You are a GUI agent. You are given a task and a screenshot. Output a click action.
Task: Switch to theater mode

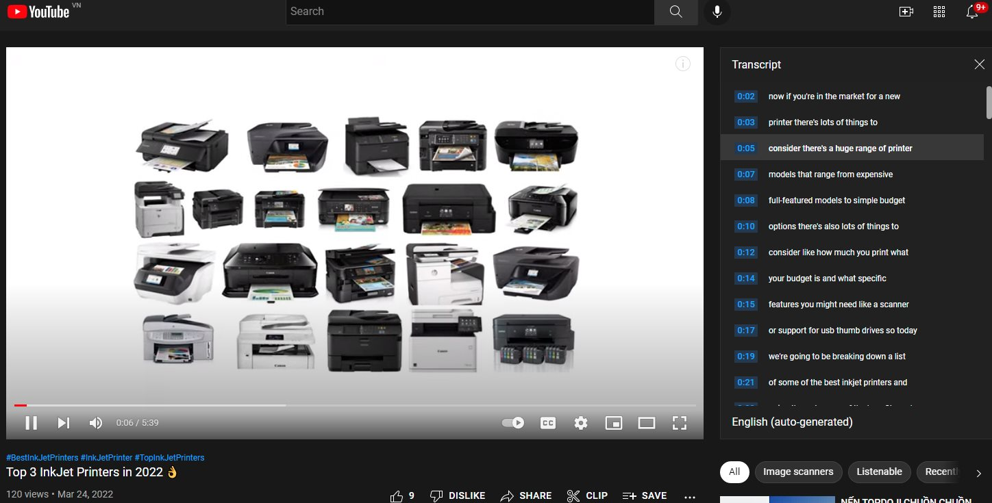647,423
